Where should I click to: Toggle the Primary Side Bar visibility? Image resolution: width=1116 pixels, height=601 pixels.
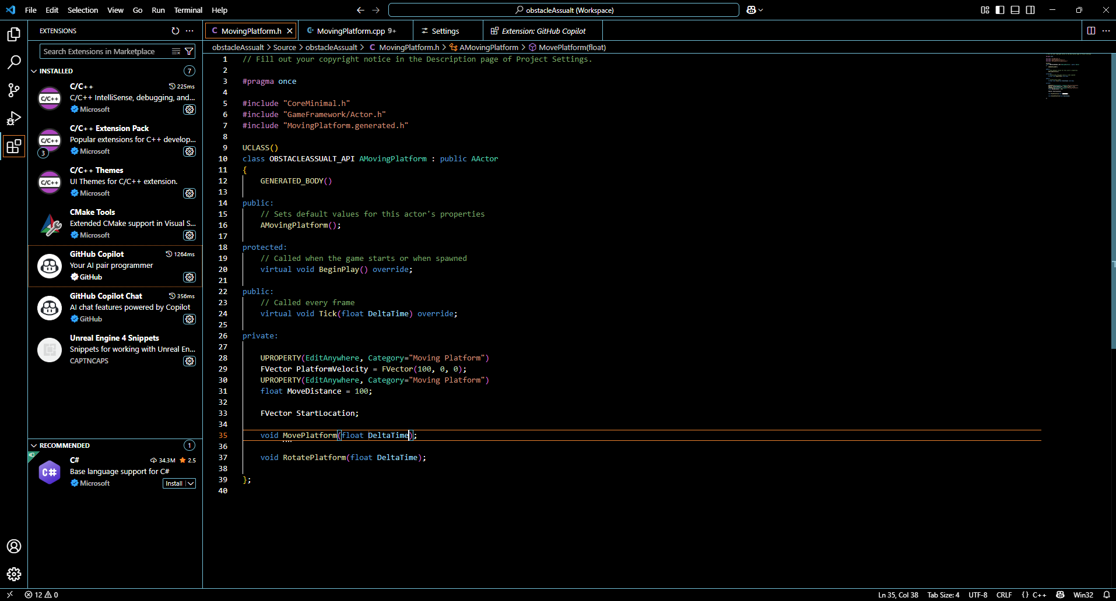(x=999, y=9)
